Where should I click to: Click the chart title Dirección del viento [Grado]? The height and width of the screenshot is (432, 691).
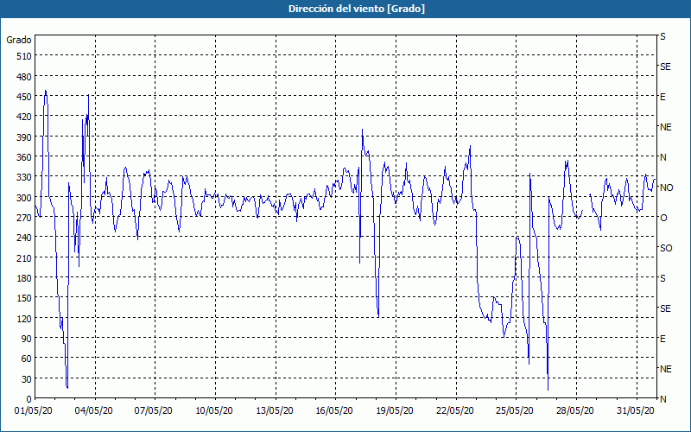(357, 9)
